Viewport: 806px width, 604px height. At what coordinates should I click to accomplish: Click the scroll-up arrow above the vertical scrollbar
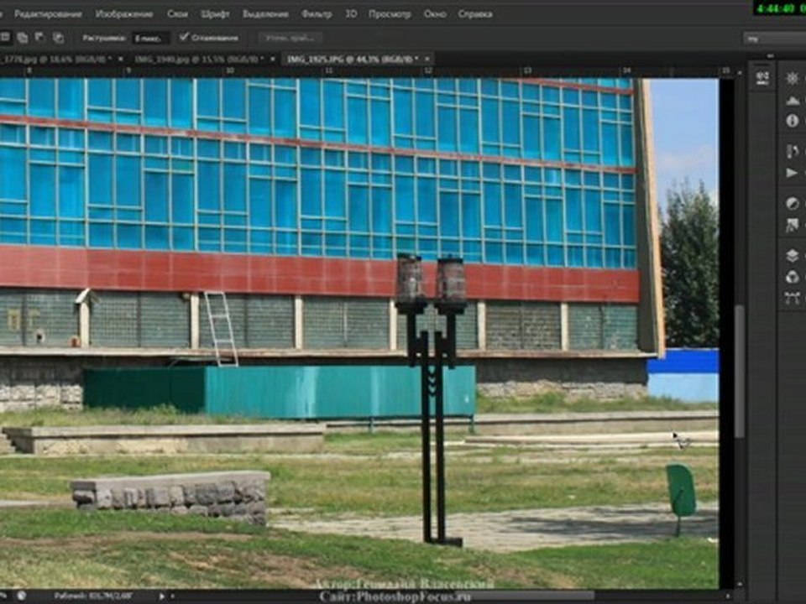[739, 74]
